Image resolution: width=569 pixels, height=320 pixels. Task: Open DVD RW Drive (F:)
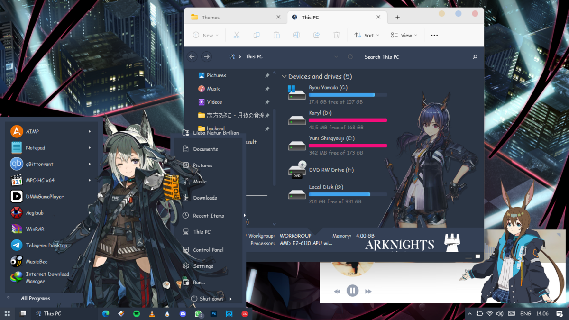click(x=331, y=170)
